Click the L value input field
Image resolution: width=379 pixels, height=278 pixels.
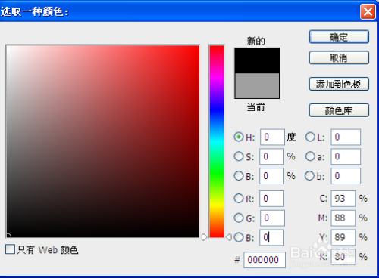(x=346, y=137)
